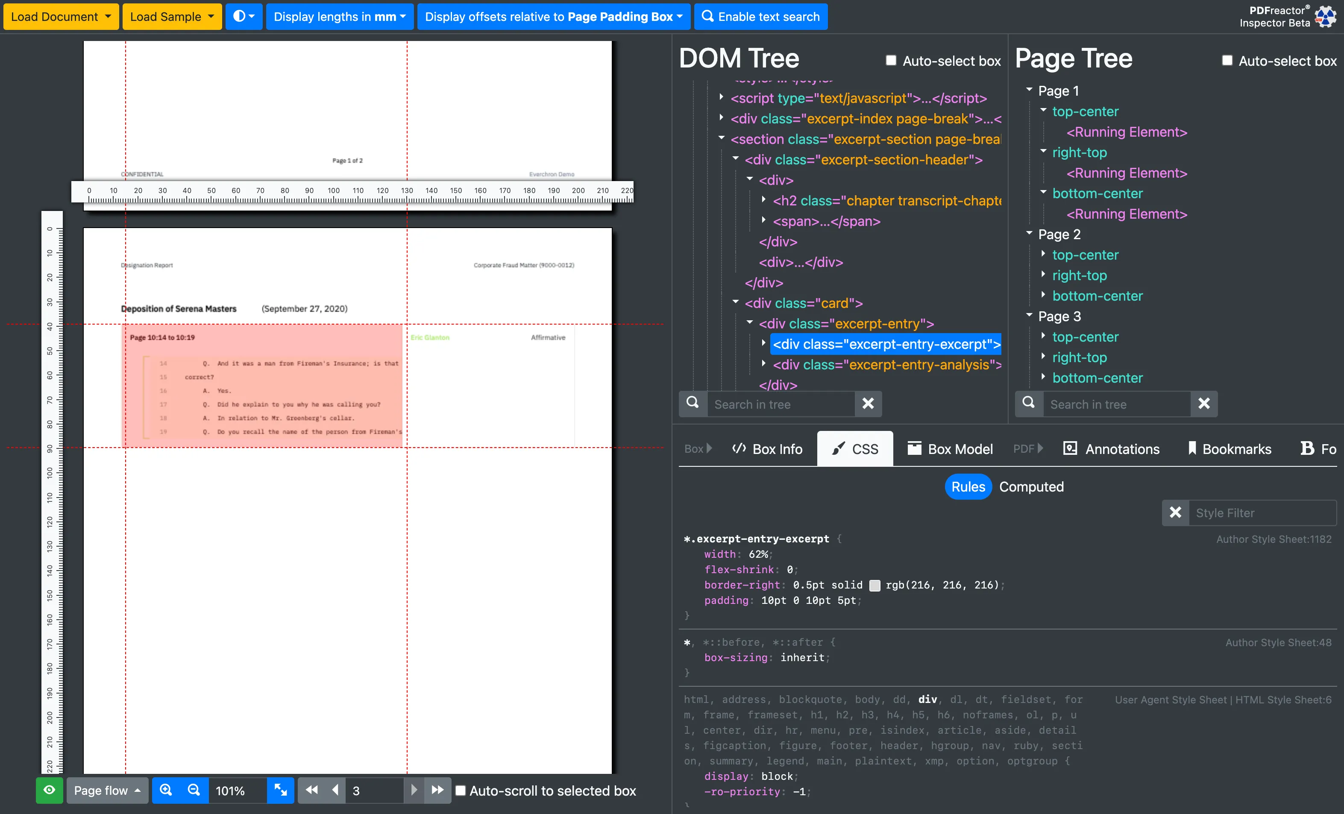Image resolution: width=1344 pixels, height=814 pixels.
Task: Open the Load Sample dropdown
Action: pyautogui.click(x=172, y=16)
